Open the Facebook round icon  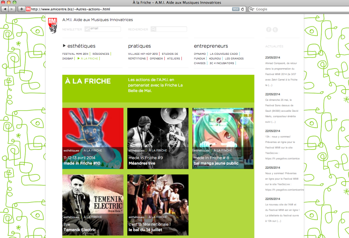click(269, 29)
